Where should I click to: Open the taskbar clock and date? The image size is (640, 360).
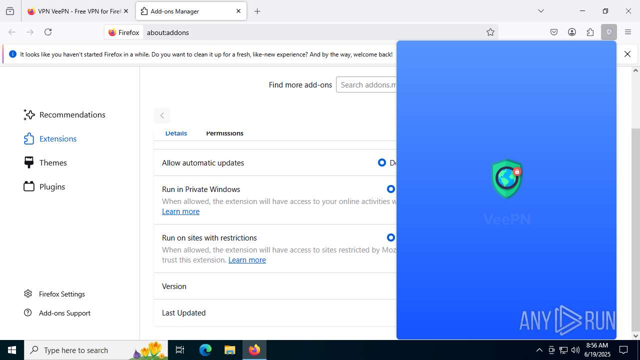point(598,350)
